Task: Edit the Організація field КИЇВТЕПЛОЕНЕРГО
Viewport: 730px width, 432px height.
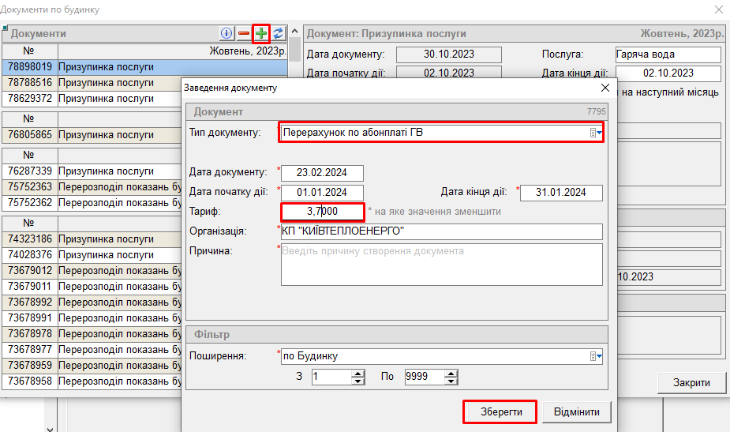Action: click(441, 231)
